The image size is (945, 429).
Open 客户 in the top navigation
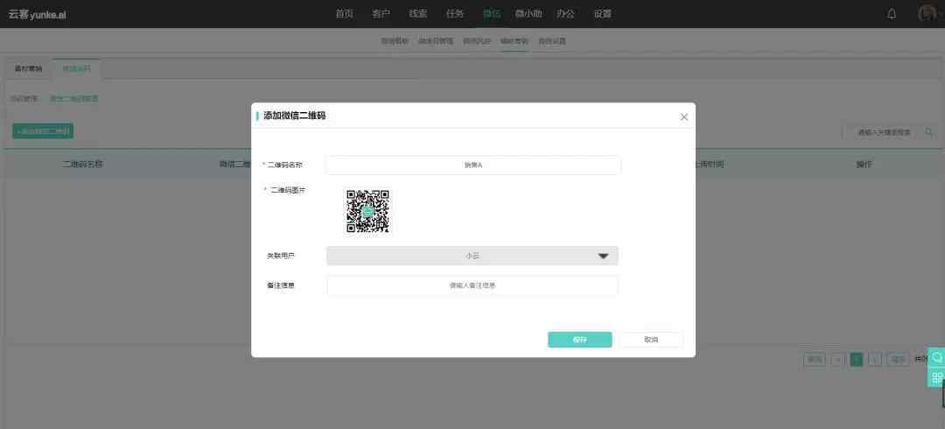point(381,14)
